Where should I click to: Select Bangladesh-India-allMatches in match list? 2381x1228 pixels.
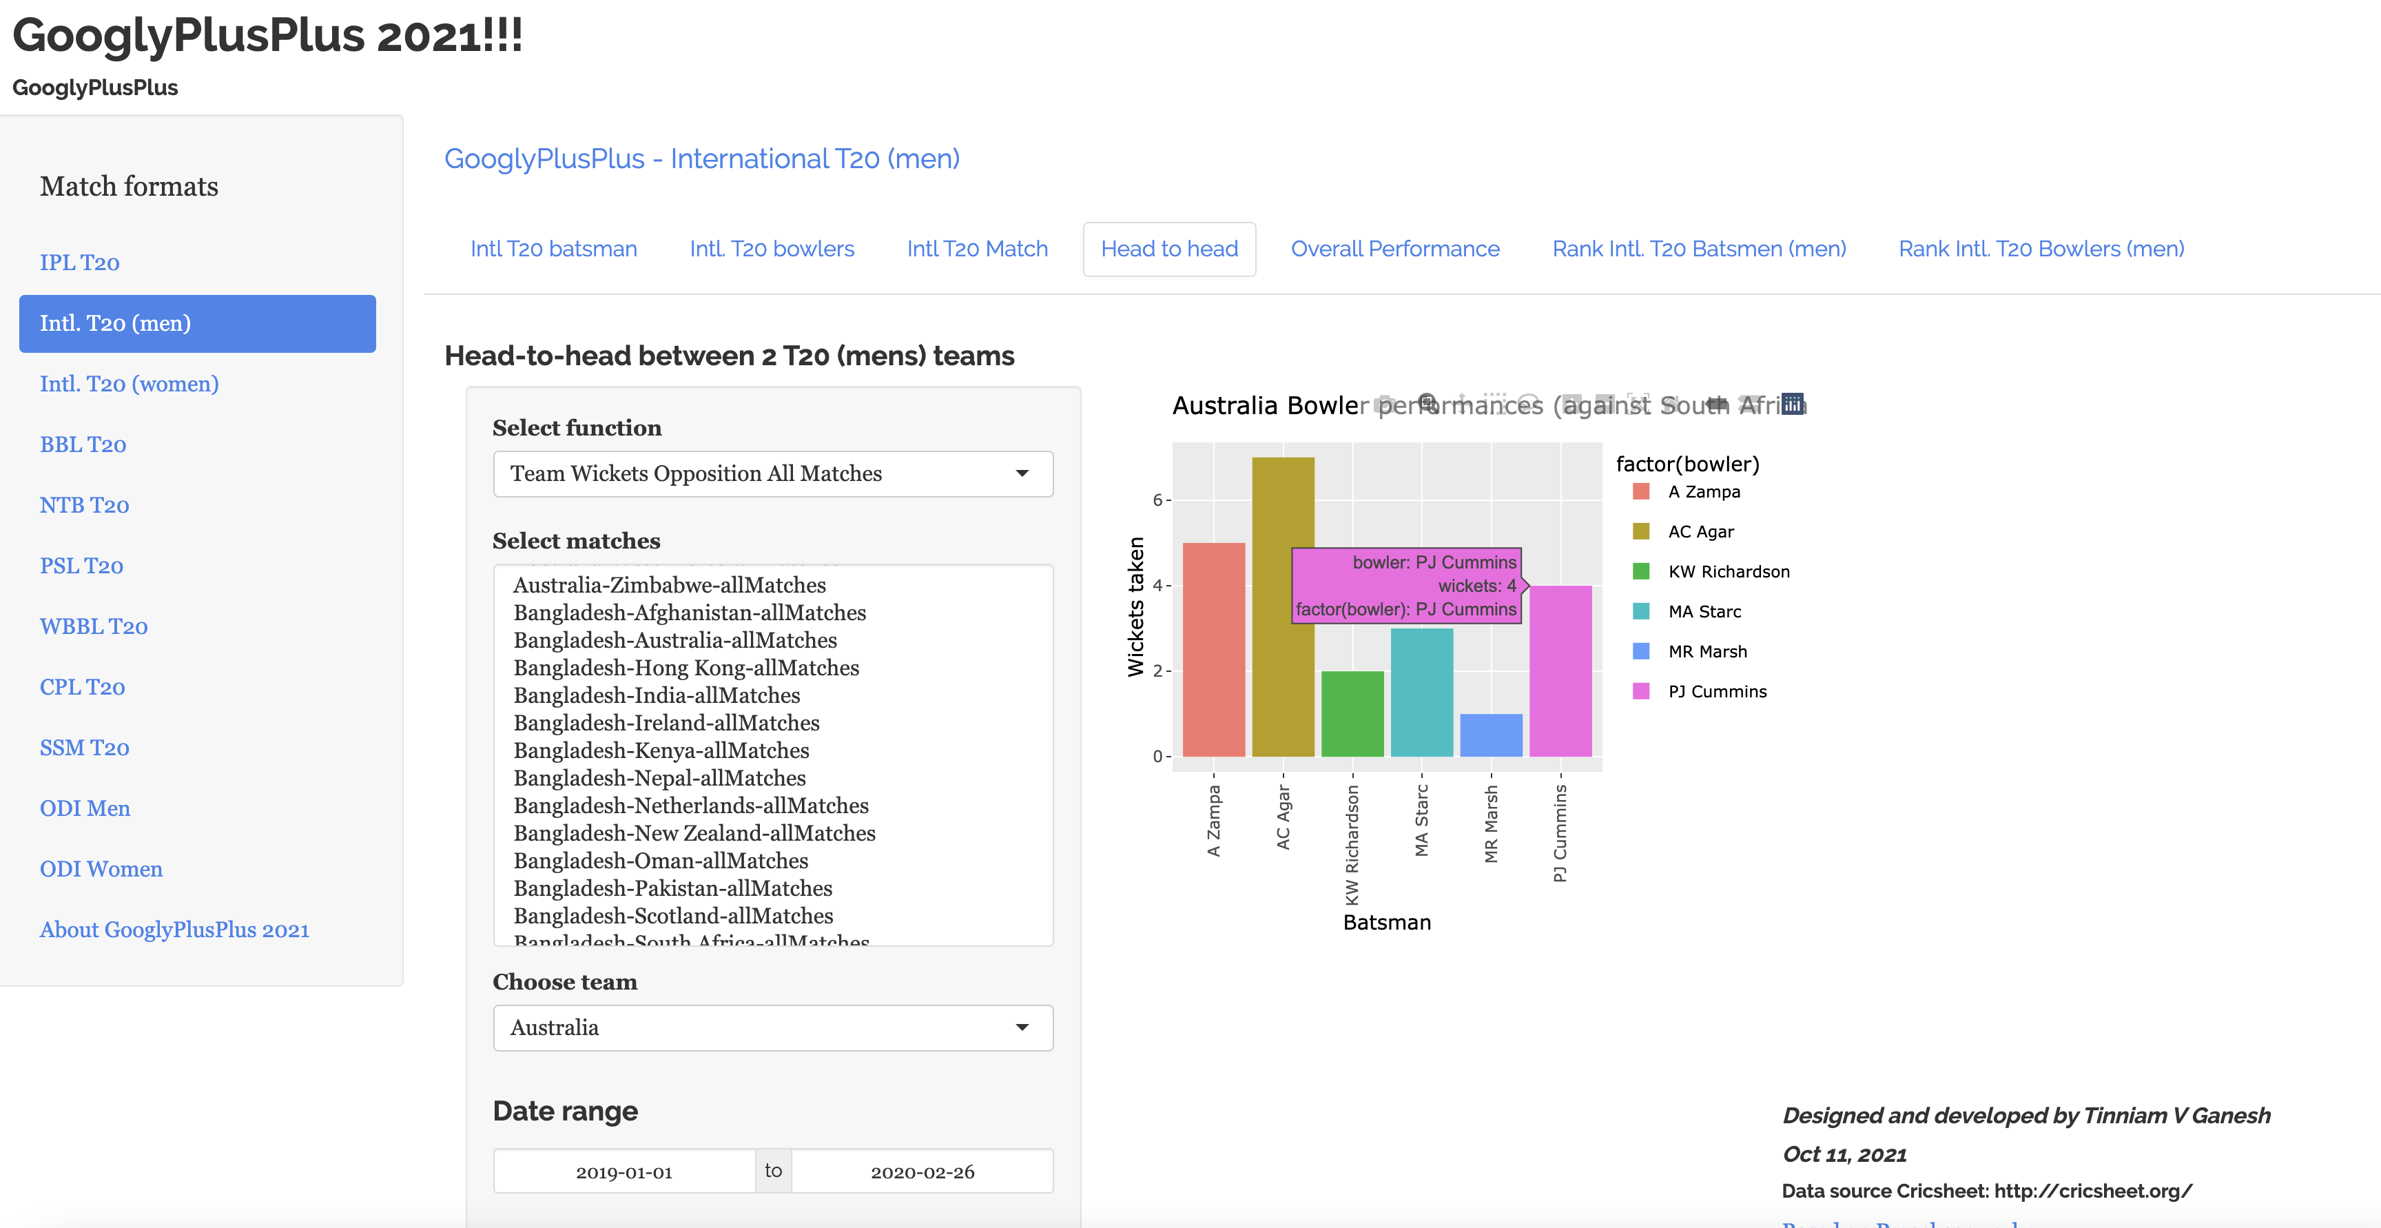pyautogui.click(x=657, y=695)
